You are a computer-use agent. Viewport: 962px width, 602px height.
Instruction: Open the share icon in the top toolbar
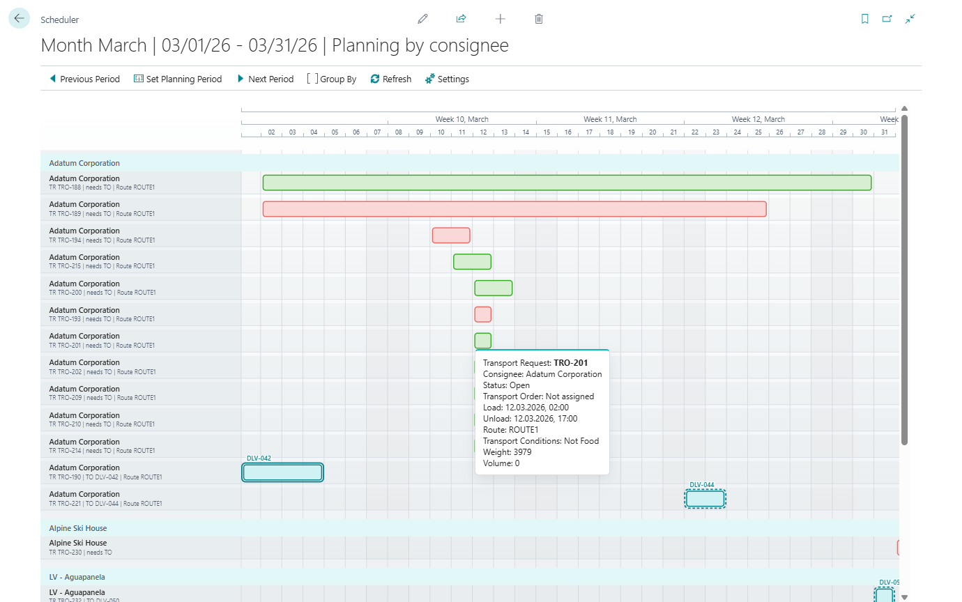click(461, 19)
